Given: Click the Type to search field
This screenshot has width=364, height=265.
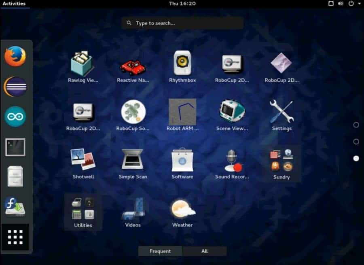Looking at the screenshot, I should click(182, 23).
